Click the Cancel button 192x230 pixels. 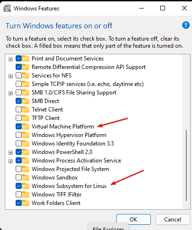pyautogui.click(x=173, y=219)
